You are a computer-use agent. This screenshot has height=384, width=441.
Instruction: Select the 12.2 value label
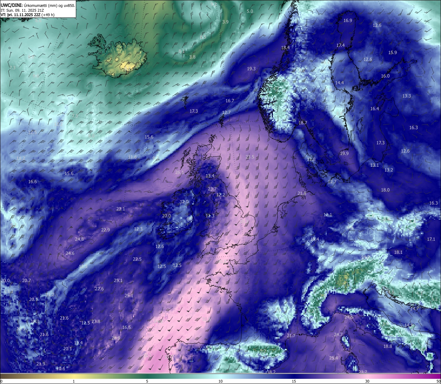tap(220, 195)
